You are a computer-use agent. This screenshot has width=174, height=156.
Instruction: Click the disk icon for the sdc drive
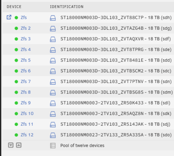(53, 71)
